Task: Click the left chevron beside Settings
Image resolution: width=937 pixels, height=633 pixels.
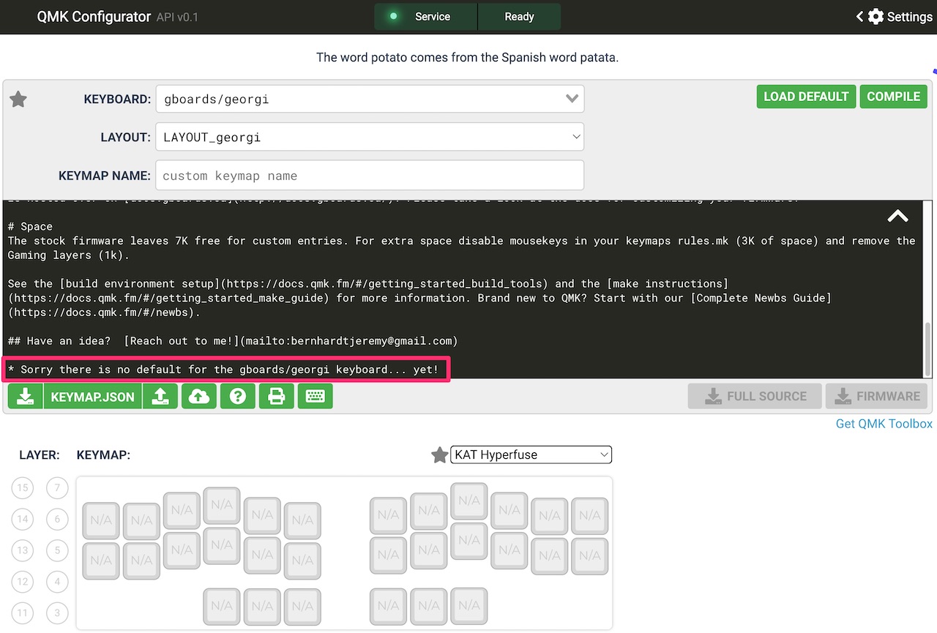Action: click(860, 16)
